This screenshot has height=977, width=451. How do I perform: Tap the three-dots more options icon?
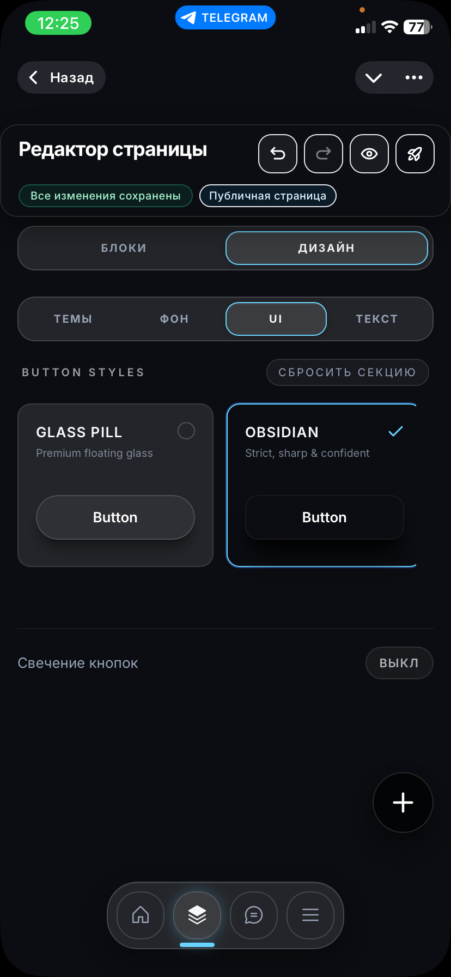(x=414, y=77)
